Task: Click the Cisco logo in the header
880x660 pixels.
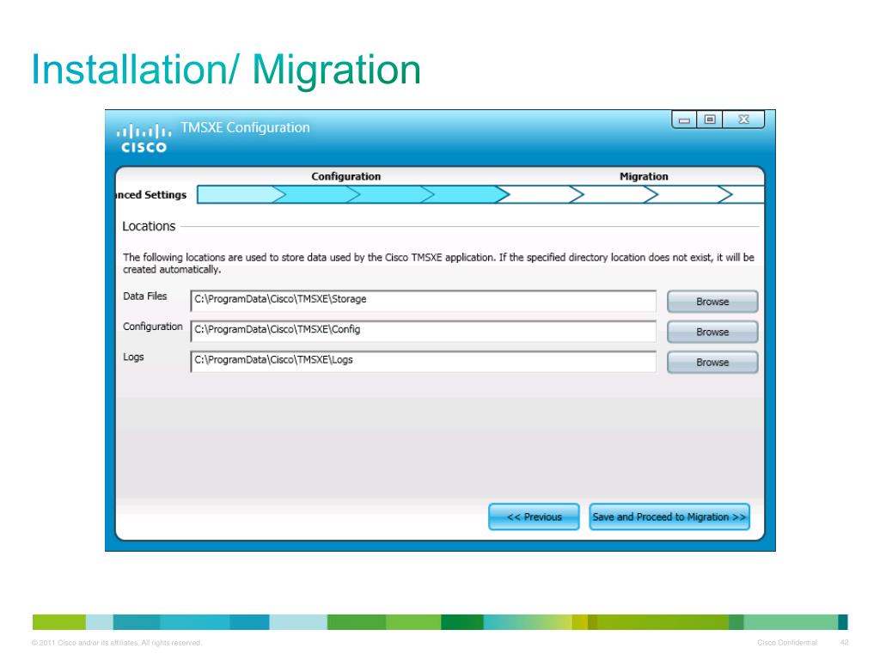Action: click(144, 138)
